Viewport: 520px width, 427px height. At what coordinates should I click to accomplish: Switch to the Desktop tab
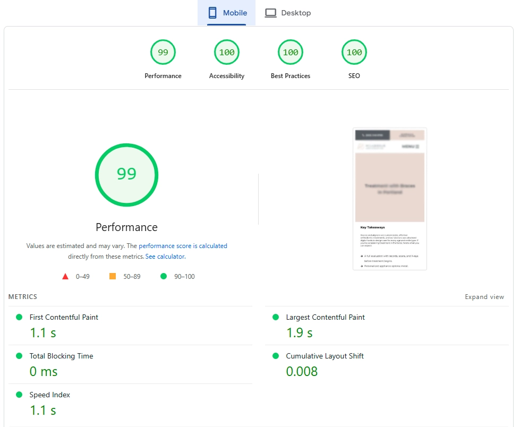point(287,12)
